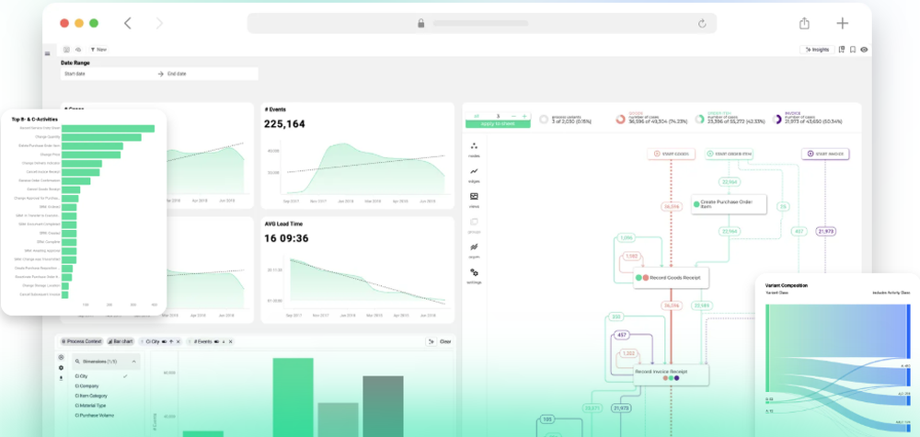Click Clear in chart toolbar
The width and height of the screenshot is (920, 437).
point(445,341)
